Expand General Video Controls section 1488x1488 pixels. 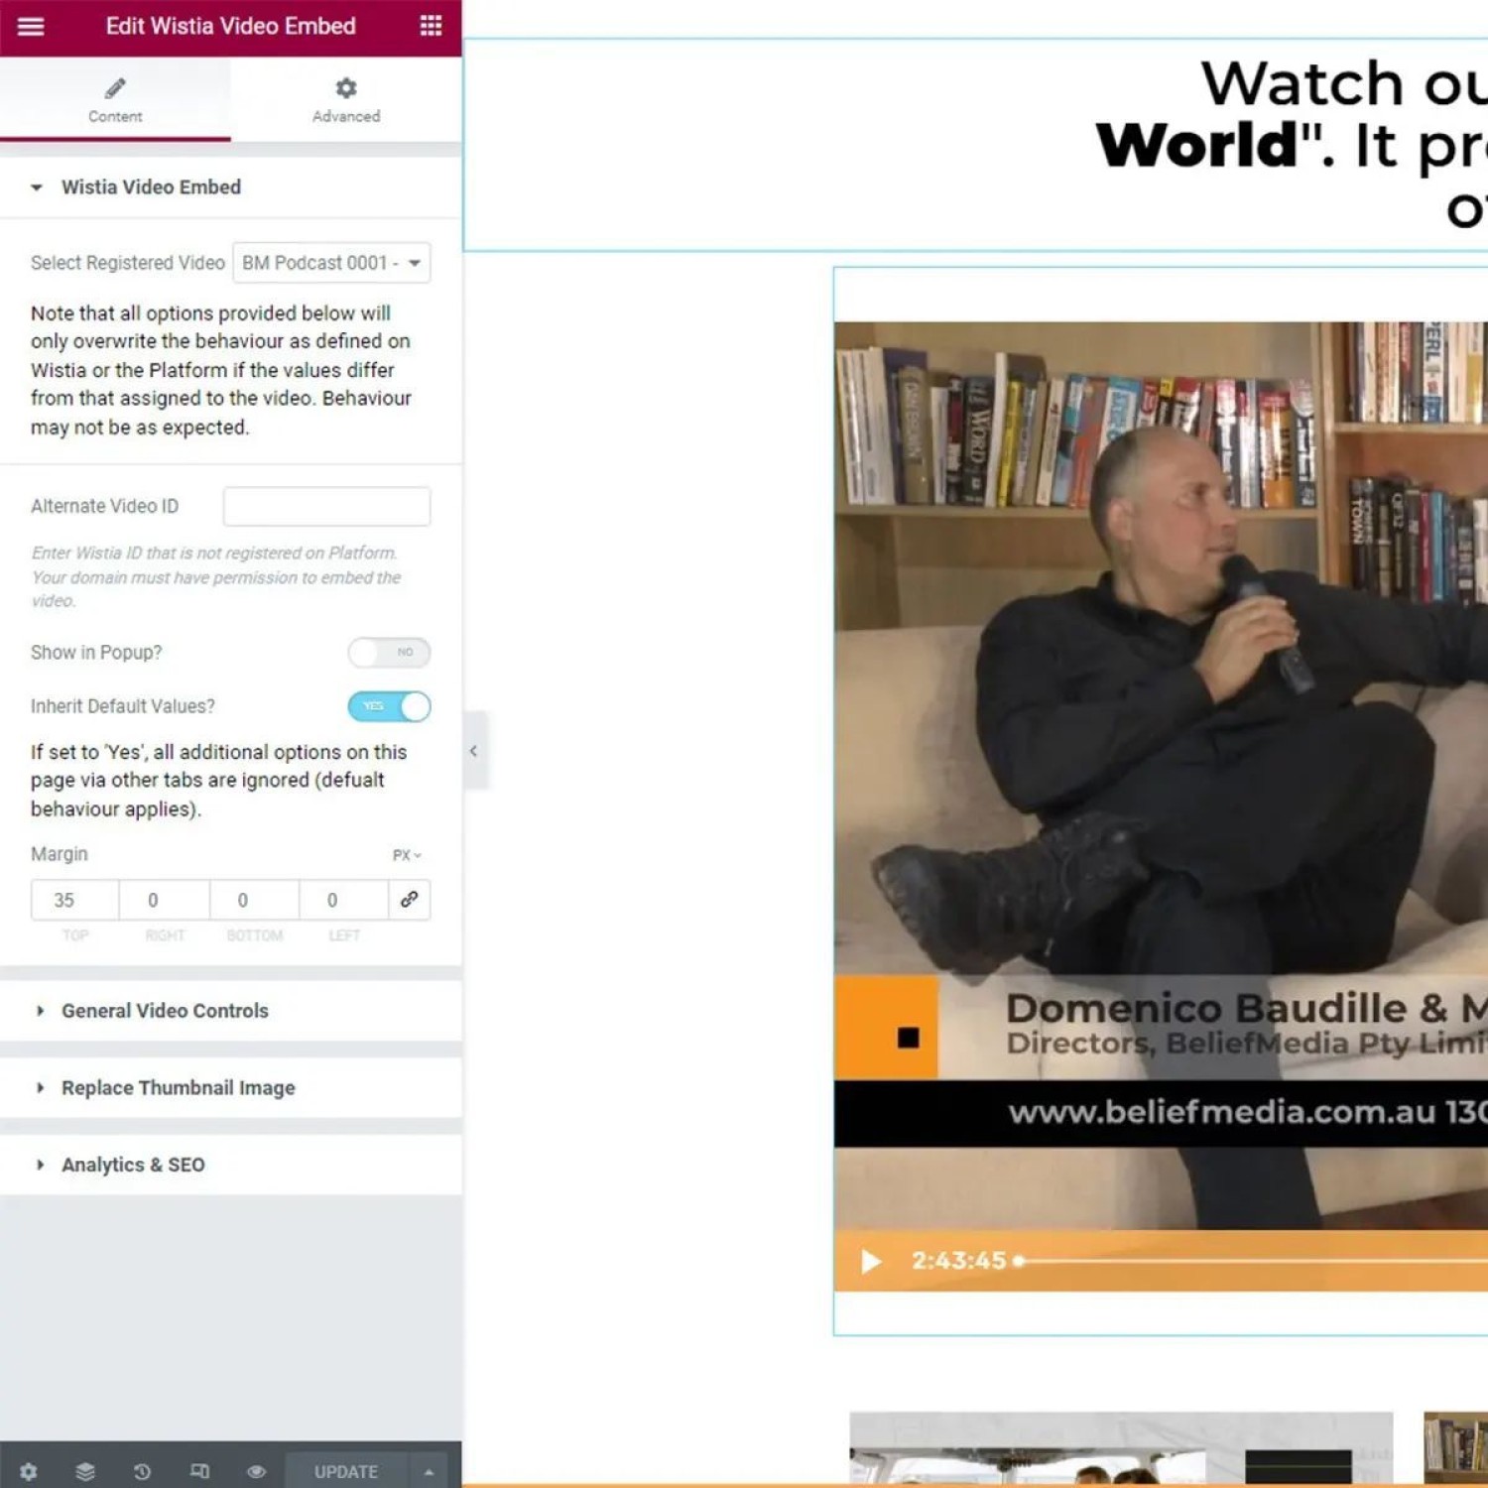pos(165,1011)
